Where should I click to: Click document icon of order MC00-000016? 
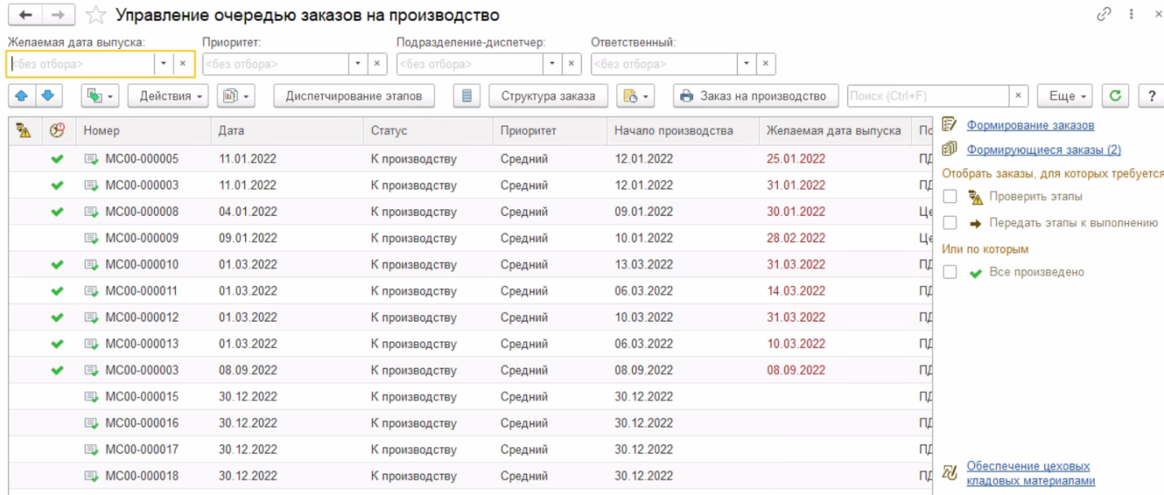click(91, 423)
